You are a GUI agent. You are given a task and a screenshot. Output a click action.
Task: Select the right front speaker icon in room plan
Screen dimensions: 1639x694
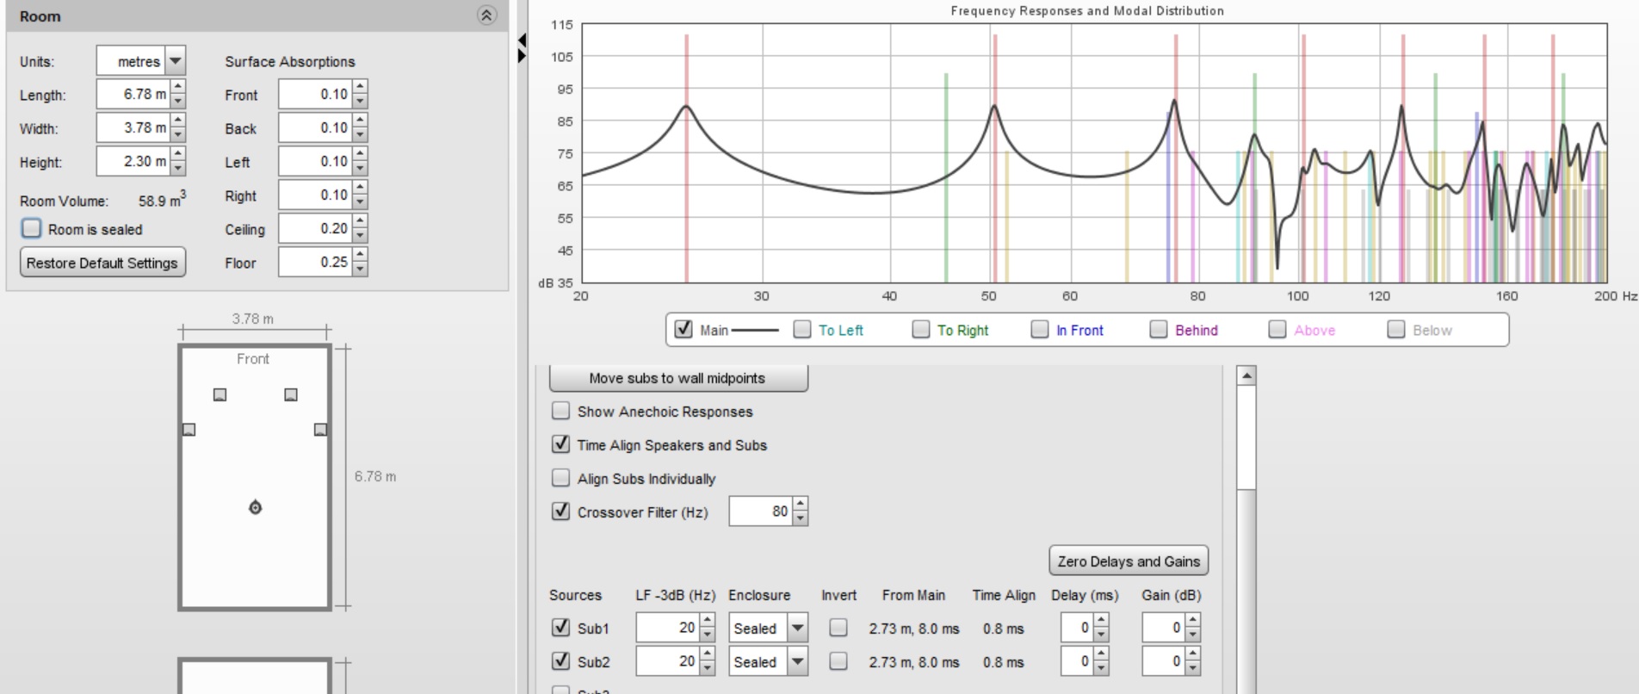pyautogui.click(x=291, y=394)
